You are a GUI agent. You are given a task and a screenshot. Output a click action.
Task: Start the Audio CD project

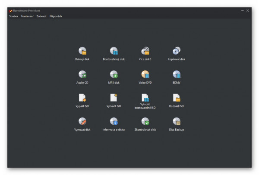tap(82, 75)
